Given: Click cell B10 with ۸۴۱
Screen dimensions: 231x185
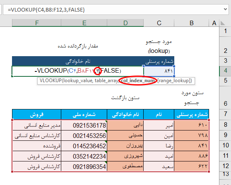Looking at the screenshot, I should (x=191, y=146).
